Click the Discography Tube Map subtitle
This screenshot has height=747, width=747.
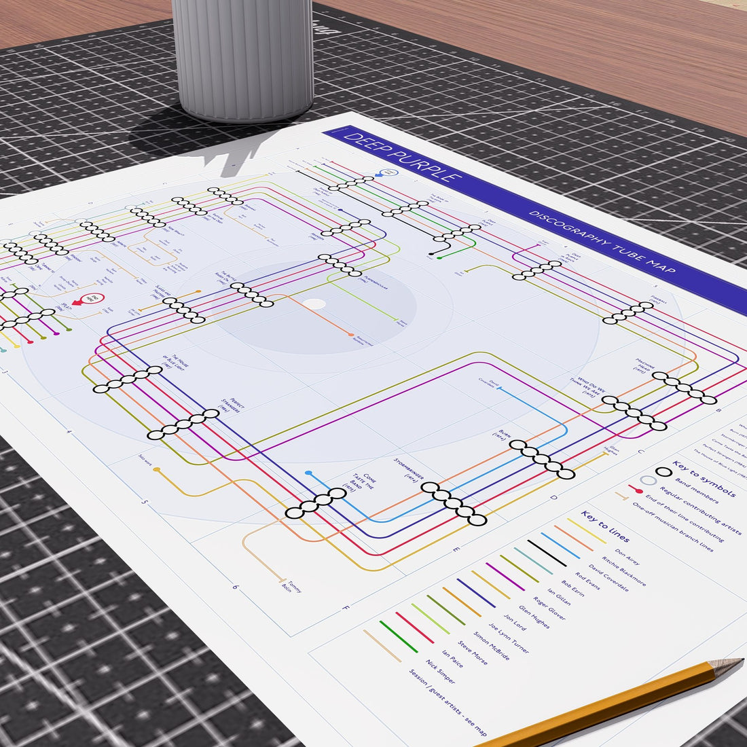coord(602,242)
